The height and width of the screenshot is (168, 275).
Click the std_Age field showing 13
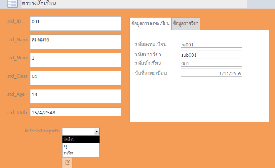pyautogui.click(x=75, y=96)
